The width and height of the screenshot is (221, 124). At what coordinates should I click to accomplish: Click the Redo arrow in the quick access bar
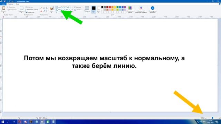tap(10, 1)
